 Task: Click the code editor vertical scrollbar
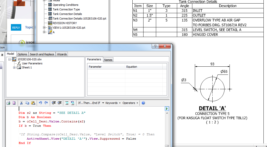(167, 127)
